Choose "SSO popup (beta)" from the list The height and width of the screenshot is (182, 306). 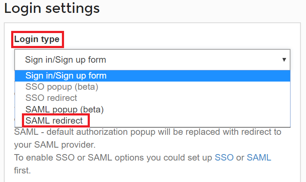pos(62,87)
